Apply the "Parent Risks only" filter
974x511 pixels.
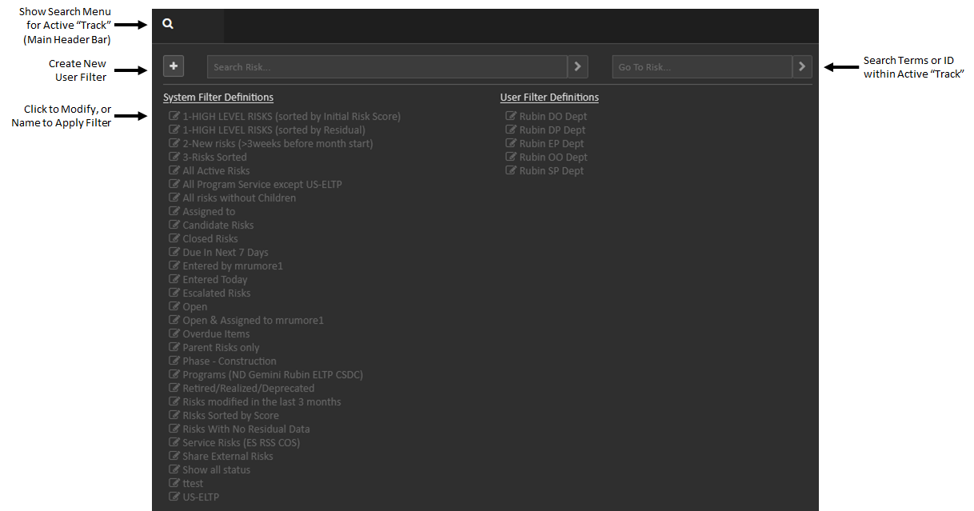coord(220,347)
